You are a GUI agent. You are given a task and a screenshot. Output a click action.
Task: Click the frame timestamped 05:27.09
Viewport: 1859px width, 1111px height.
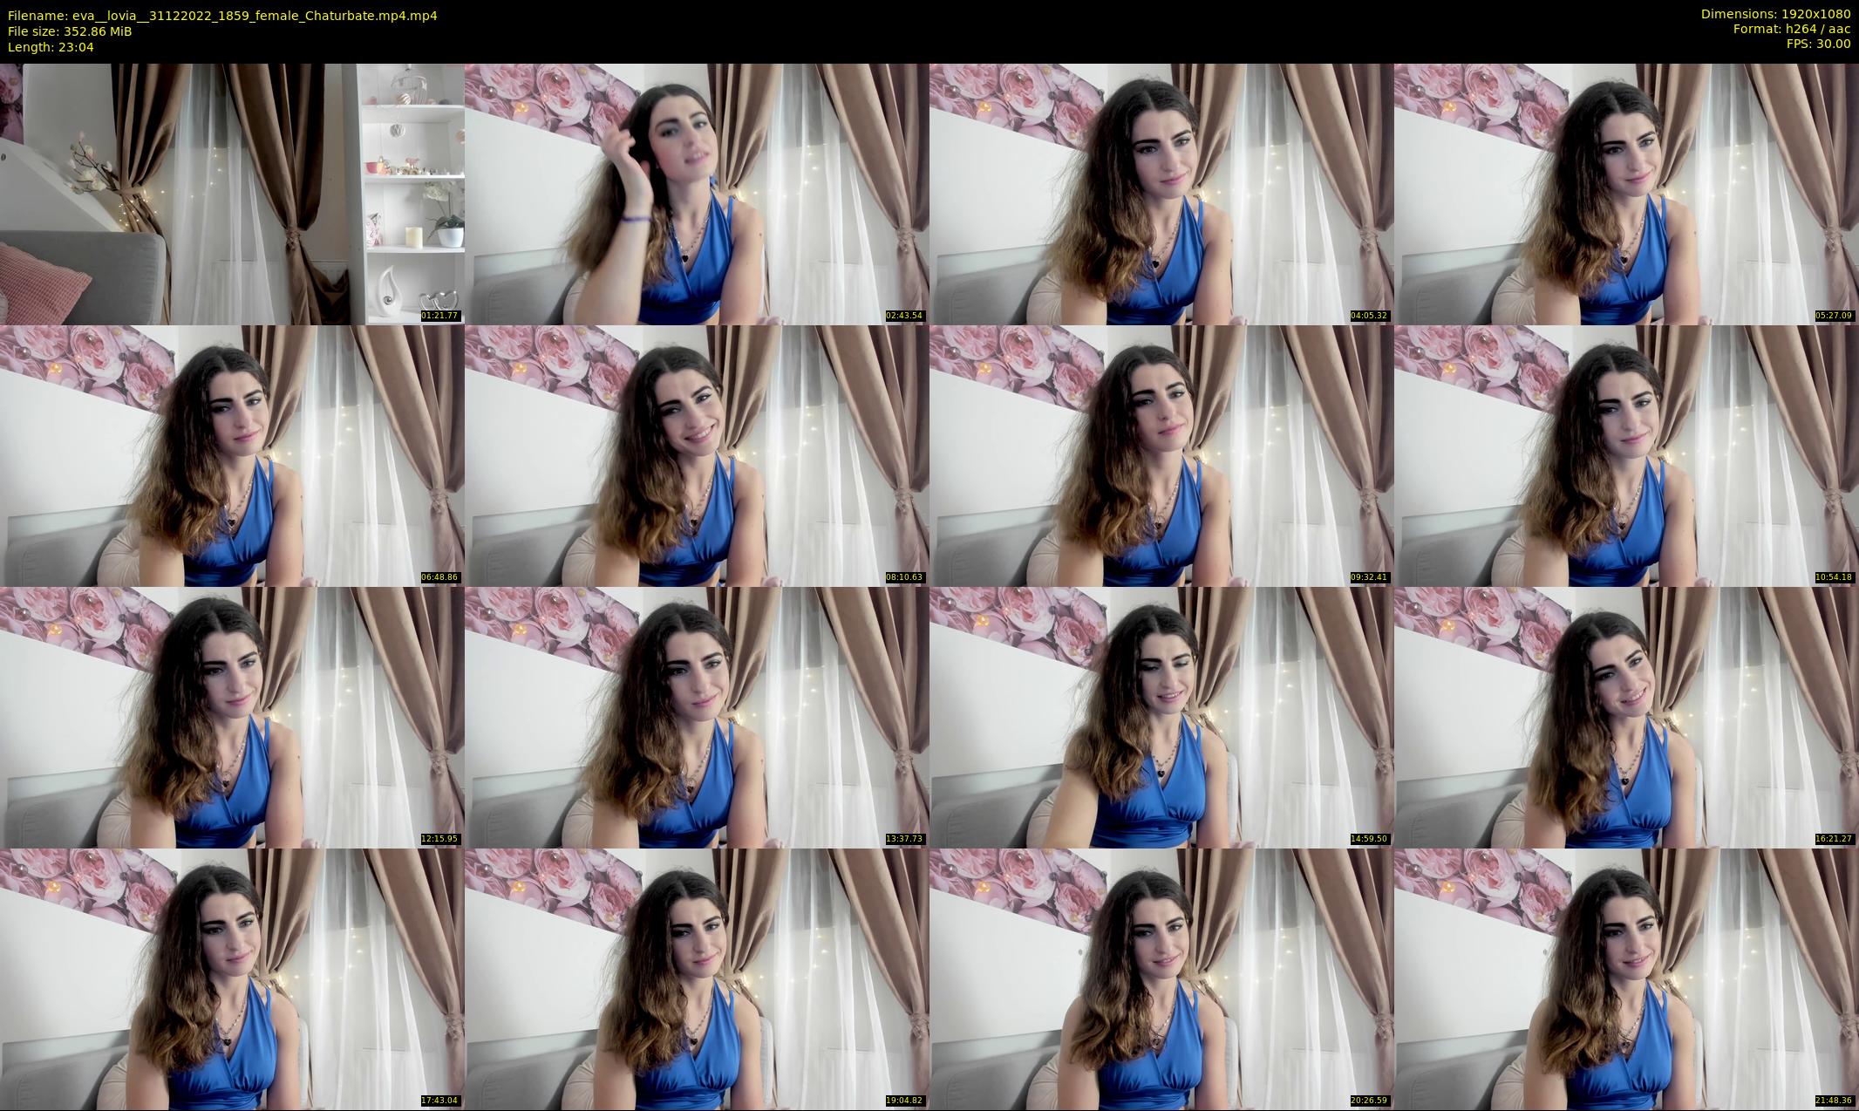point(1626,194)
